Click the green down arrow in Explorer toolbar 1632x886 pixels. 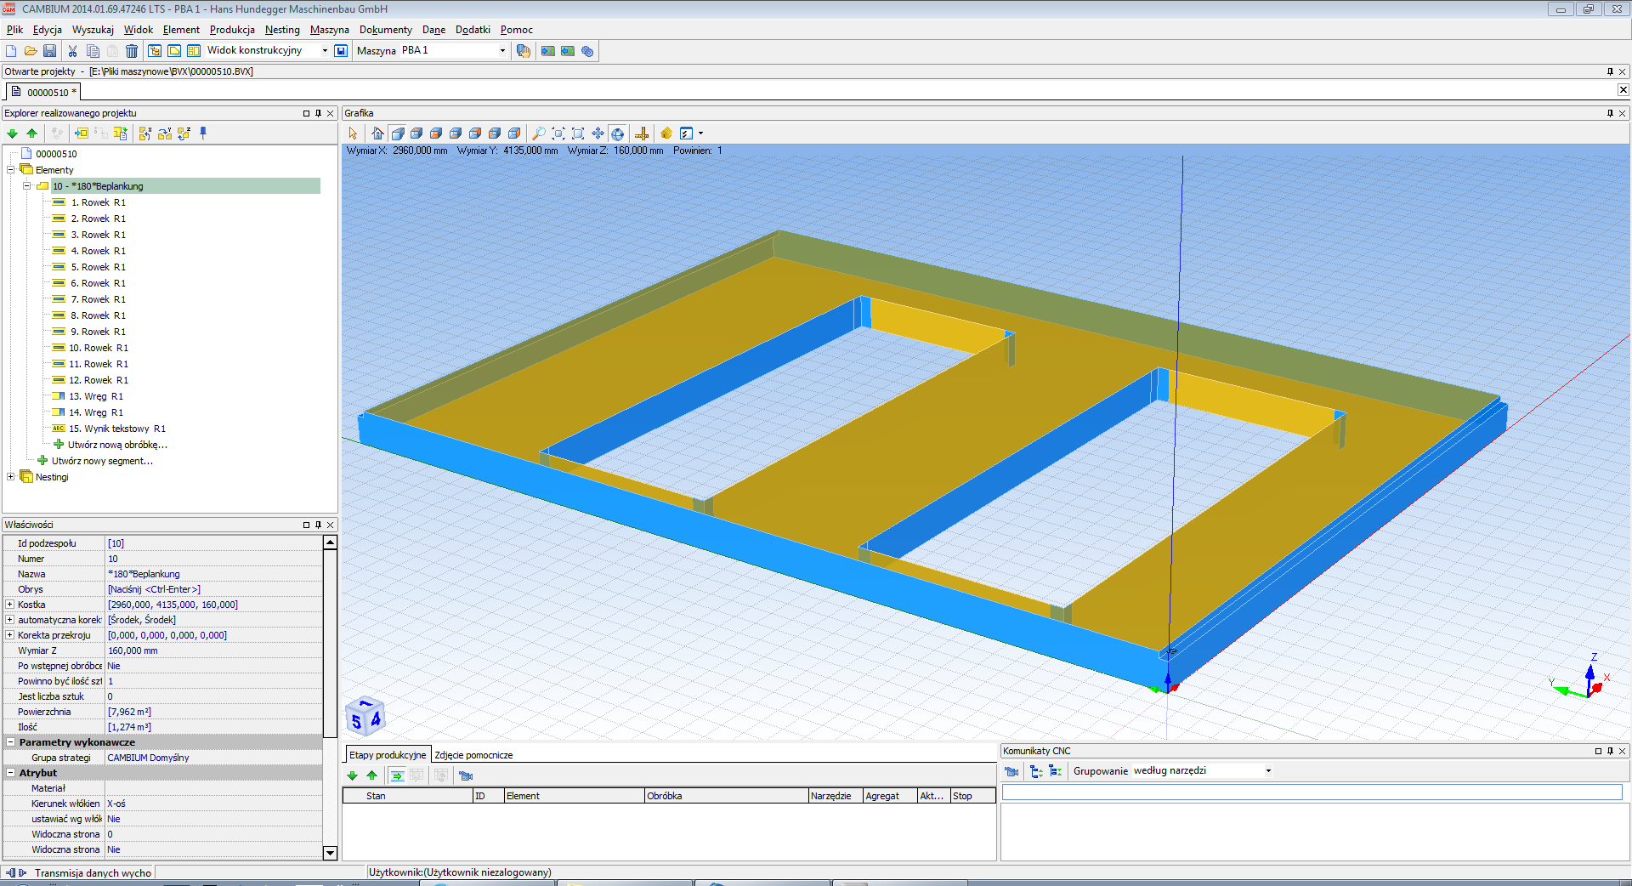(x=12, y=133)
